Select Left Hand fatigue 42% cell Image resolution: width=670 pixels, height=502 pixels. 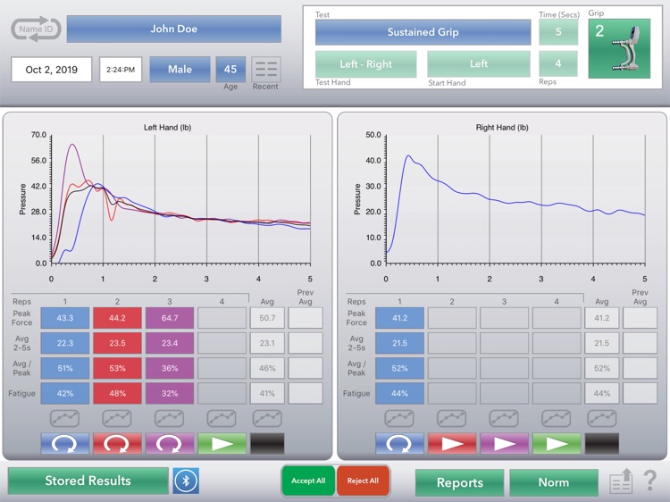[x=65, y=394]
